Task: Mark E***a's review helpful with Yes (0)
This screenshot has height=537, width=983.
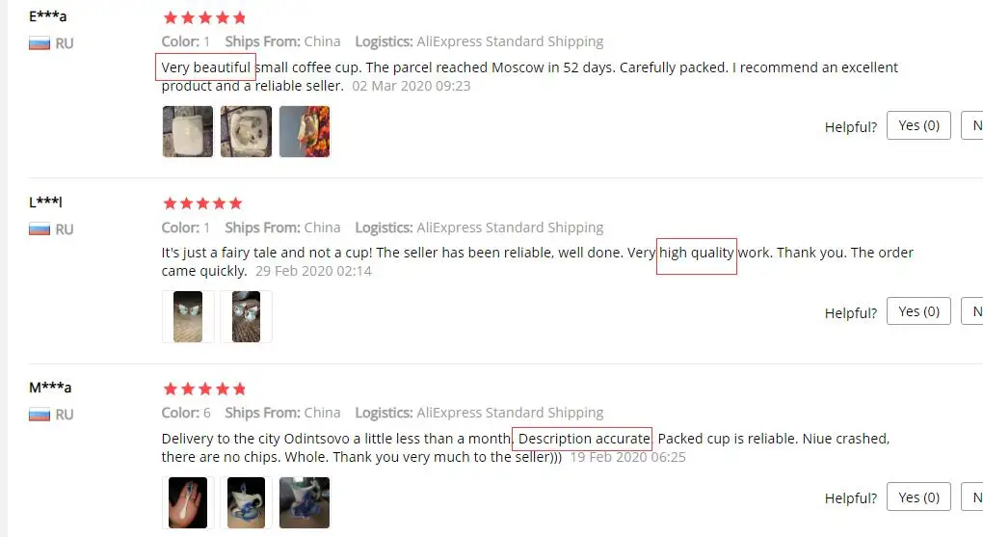Action: click(918, 125)
